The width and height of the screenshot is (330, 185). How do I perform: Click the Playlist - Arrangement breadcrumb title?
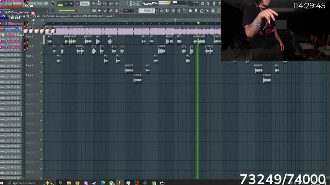pyautogui.click(x=58, y=16)
